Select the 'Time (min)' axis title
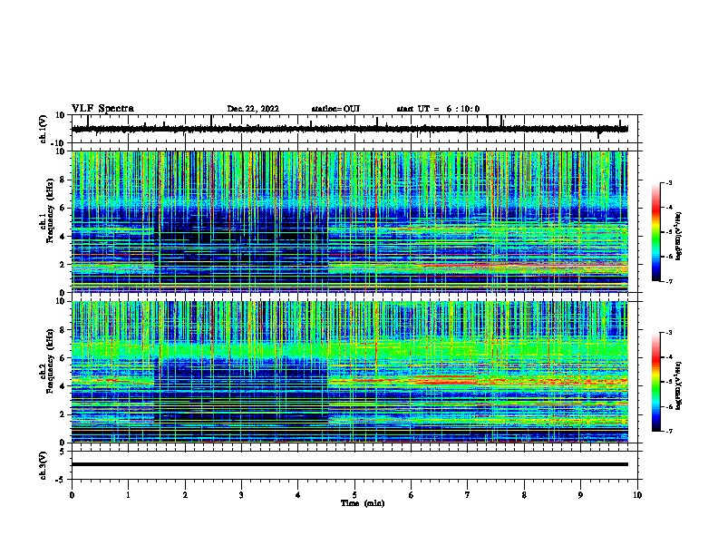Image resolution: width=718 pixels, height=555 pixels. [363, 503]
